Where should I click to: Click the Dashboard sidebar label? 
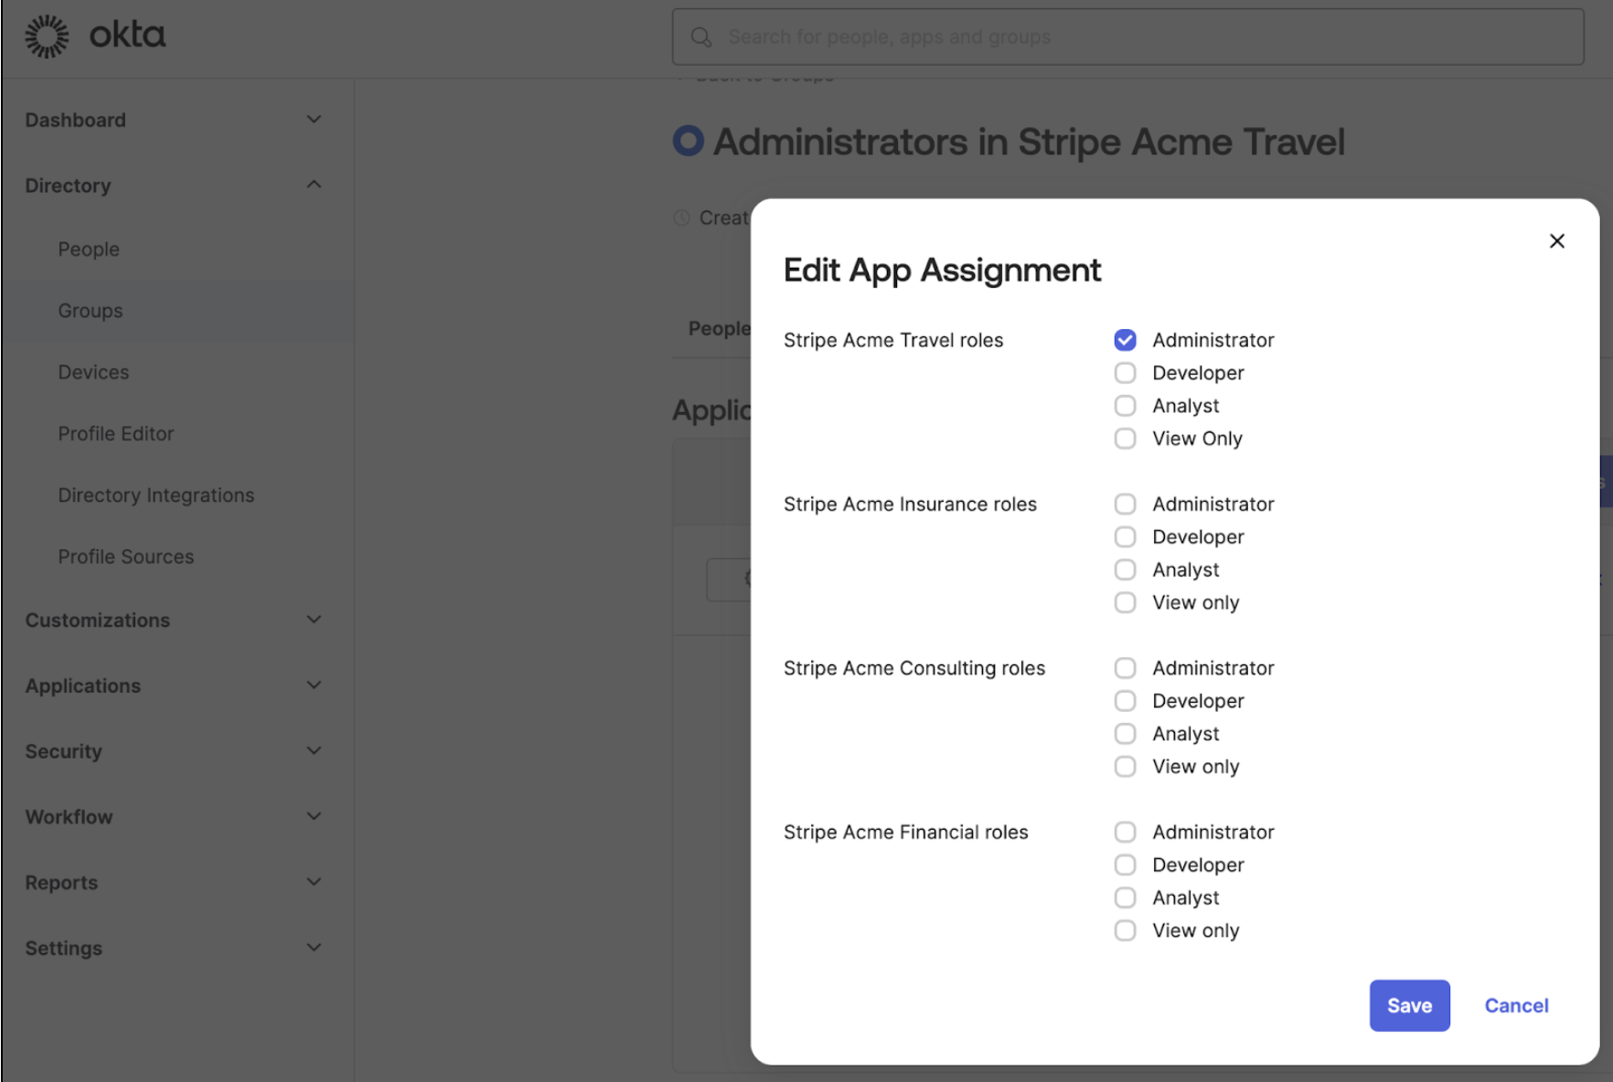point(75,120)
